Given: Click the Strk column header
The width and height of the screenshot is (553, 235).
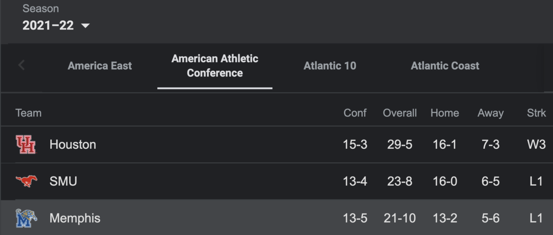Looking at the screenshot, I should click(x=536, y=113).
